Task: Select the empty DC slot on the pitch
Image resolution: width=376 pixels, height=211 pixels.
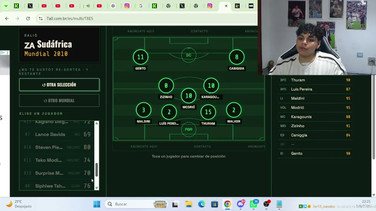Action: 189,55
